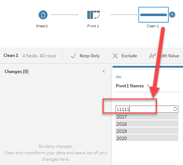Revert the edited value with undo icon
Screen dimensions: 183x165
point(175,109)
